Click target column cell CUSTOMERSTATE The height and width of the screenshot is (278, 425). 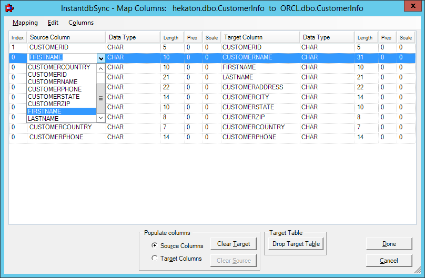point(260,107)
